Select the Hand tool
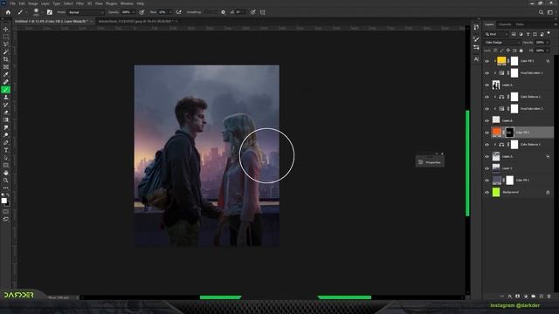 click(x=6, y=173)
